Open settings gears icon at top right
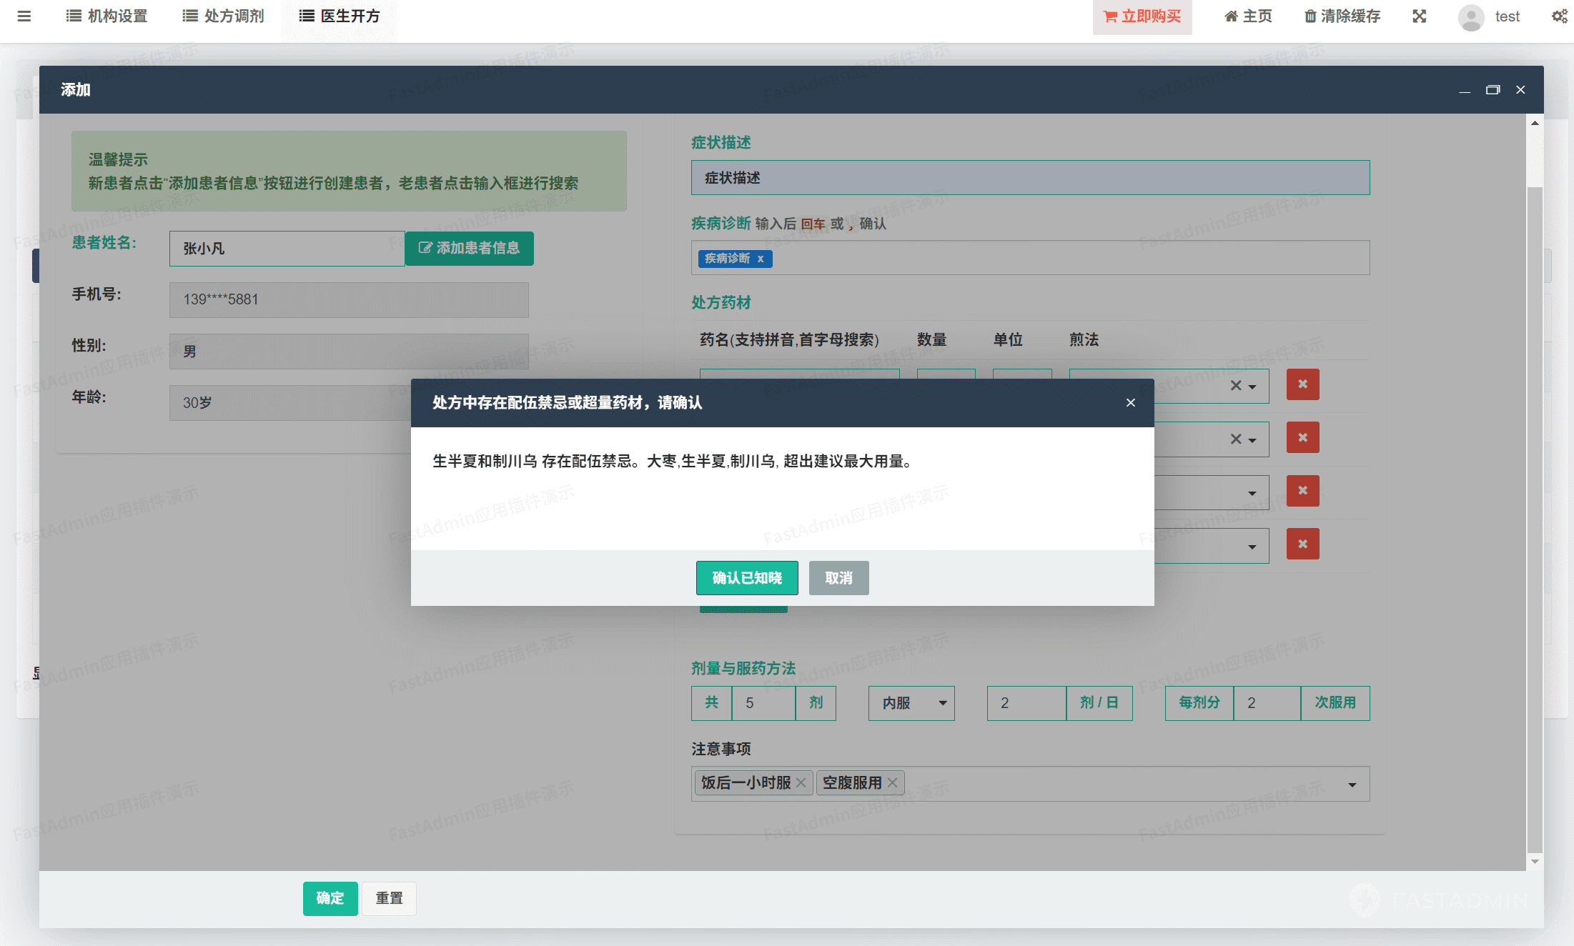 [1559, 16]
